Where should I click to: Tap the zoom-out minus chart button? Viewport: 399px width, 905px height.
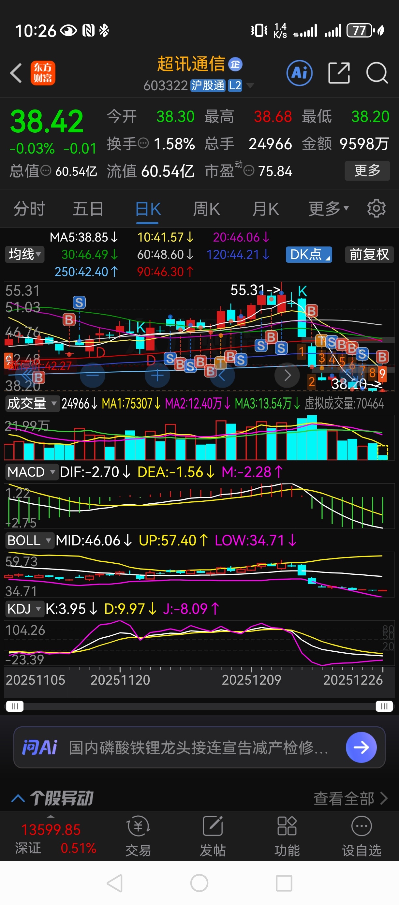click(x=92, y=375)
